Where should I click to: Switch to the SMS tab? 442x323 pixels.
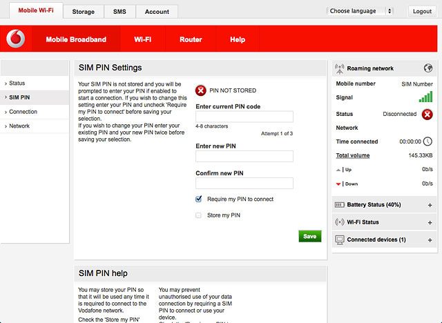pos(119,12)
